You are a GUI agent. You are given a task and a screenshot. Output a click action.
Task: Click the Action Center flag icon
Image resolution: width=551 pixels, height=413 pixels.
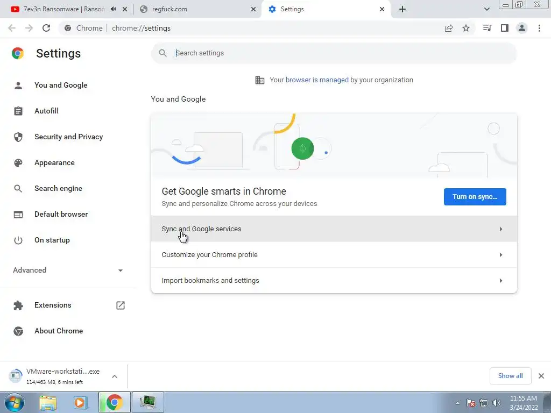point(471,403)
